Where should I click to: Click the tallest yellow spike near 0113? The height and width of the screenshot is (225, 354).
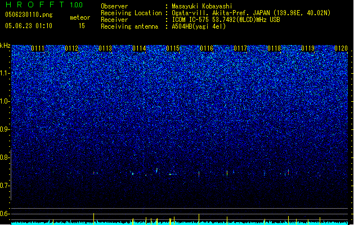pos(93,219)
